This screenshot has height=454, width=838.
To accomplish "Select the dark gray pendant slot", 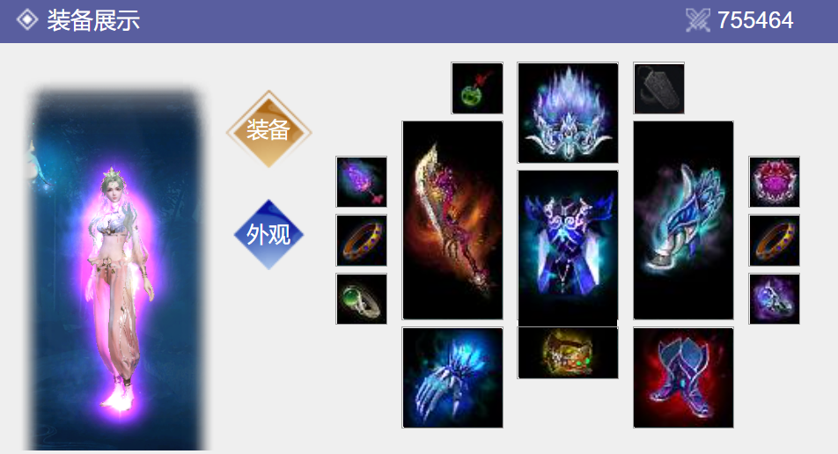I will tap(659, 88).
